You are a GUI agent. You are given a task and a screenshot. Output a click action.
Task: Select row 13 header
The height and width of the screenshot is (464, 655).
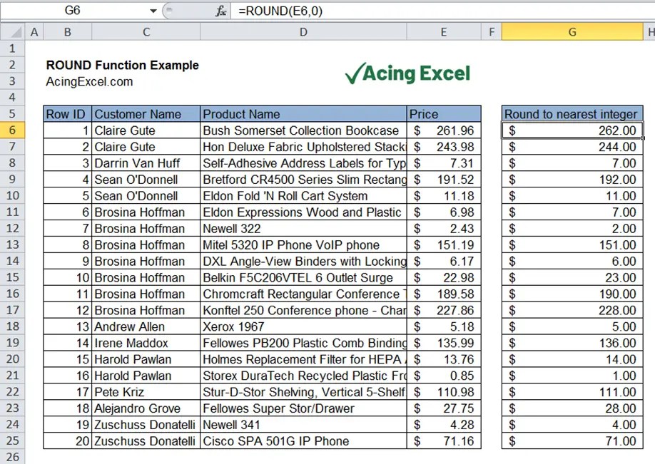pos(13,244)
